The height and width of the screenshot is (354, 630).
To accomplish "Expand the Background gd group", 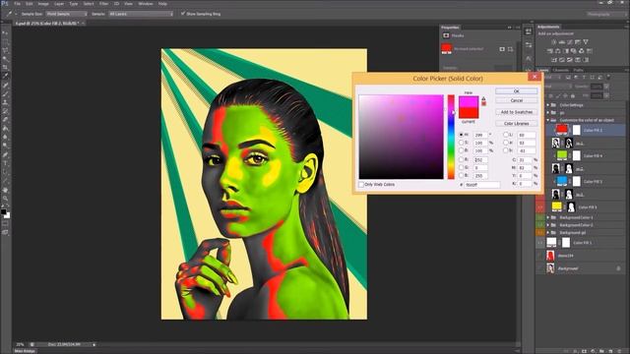I will tap(548, 233).
